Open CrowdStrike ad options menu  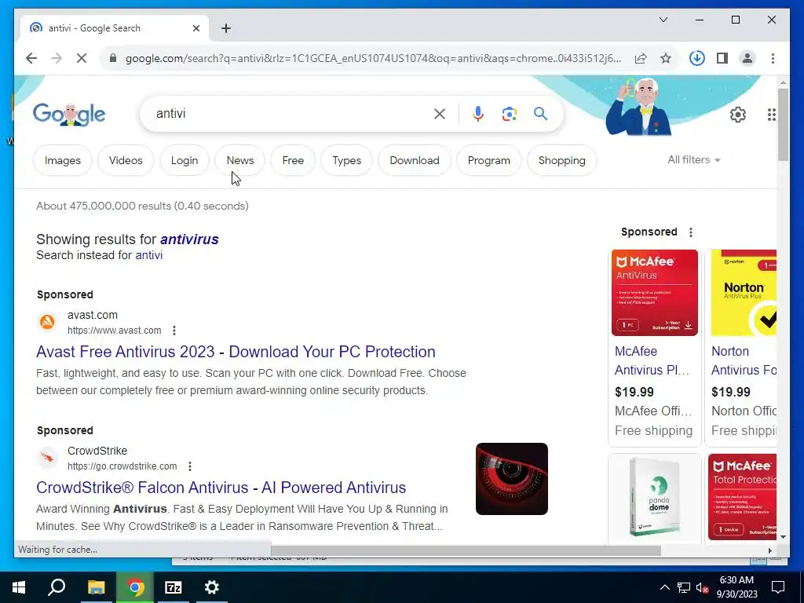click(190, 466)
